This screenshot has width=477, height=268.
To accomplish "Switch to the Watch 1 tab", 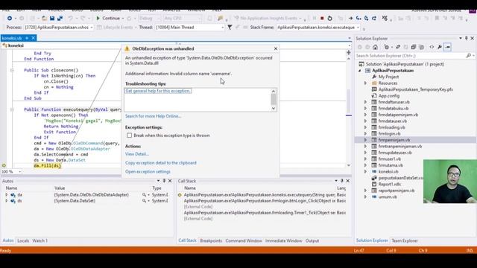I will tap(40, 240).
